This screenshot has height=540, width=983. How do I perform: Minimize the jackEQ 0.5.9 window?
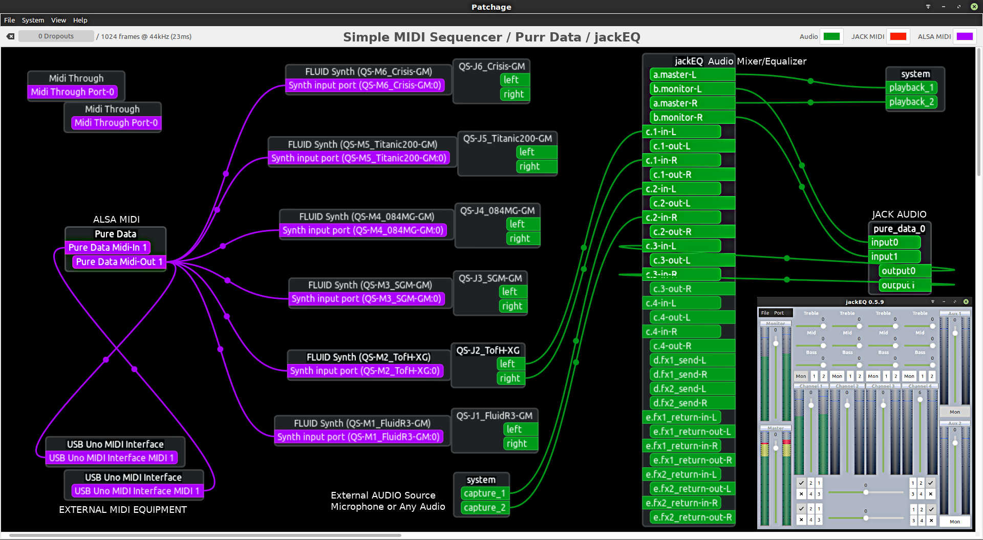coord(944,301)
